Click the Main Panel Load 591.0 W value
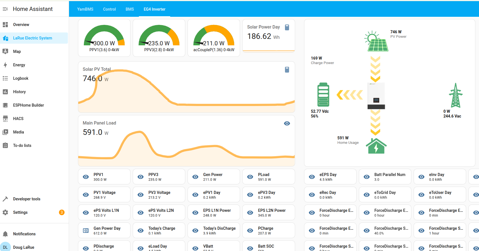479x251 pixels. (96, 132)
